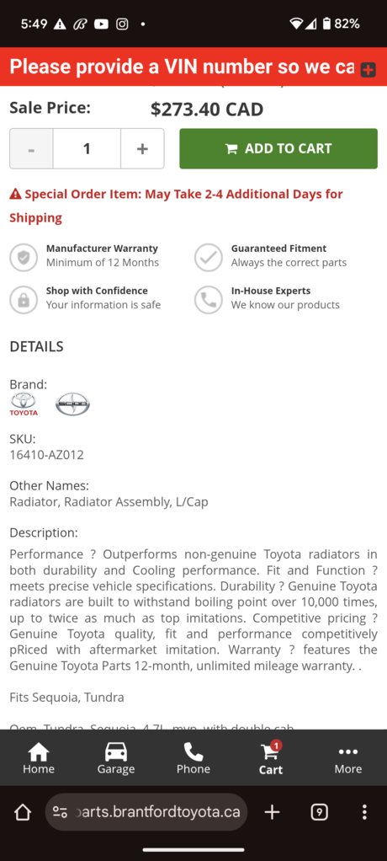The width and height of the screenshot is (387, 861).
Task: Increase quantity with the plus button
Action: click(x=142, y=149)
